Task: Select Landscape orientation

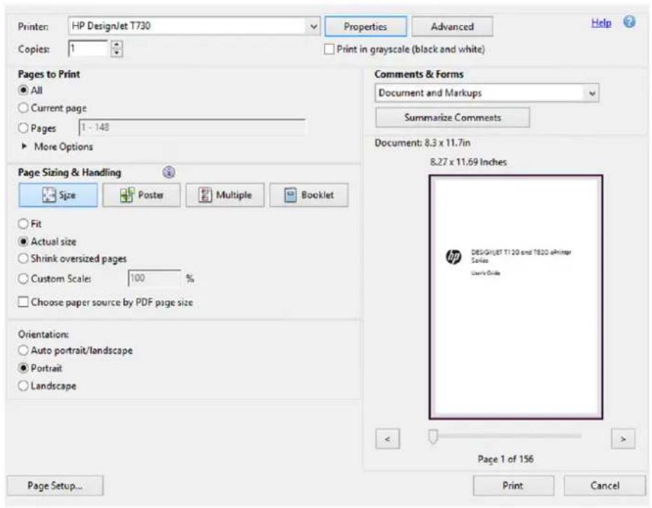Action: click(x=24, y=386)
